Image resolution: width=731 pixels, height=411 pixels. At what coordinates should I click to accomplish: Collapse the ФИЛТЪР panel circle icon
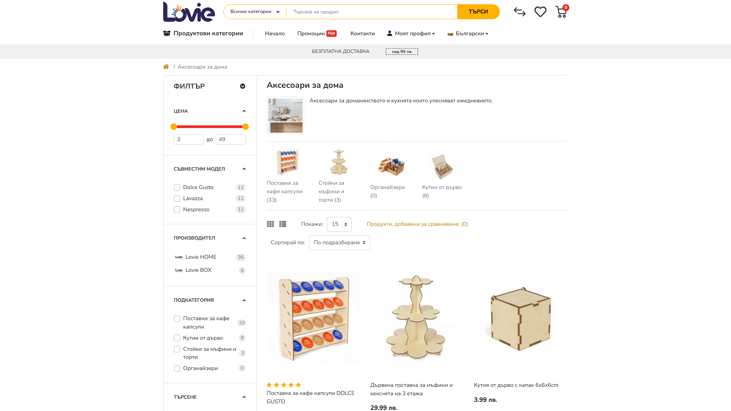pos(243,86)
